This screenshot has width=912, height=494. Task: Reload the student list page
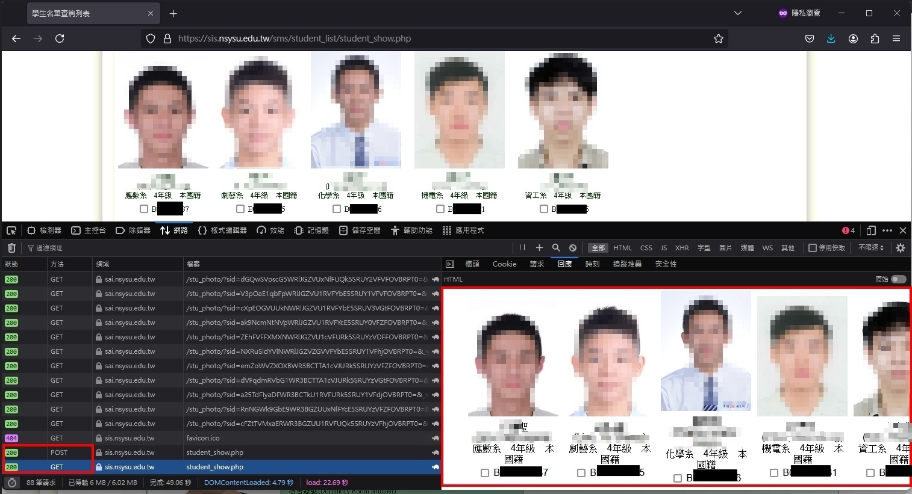pos(60,39)
